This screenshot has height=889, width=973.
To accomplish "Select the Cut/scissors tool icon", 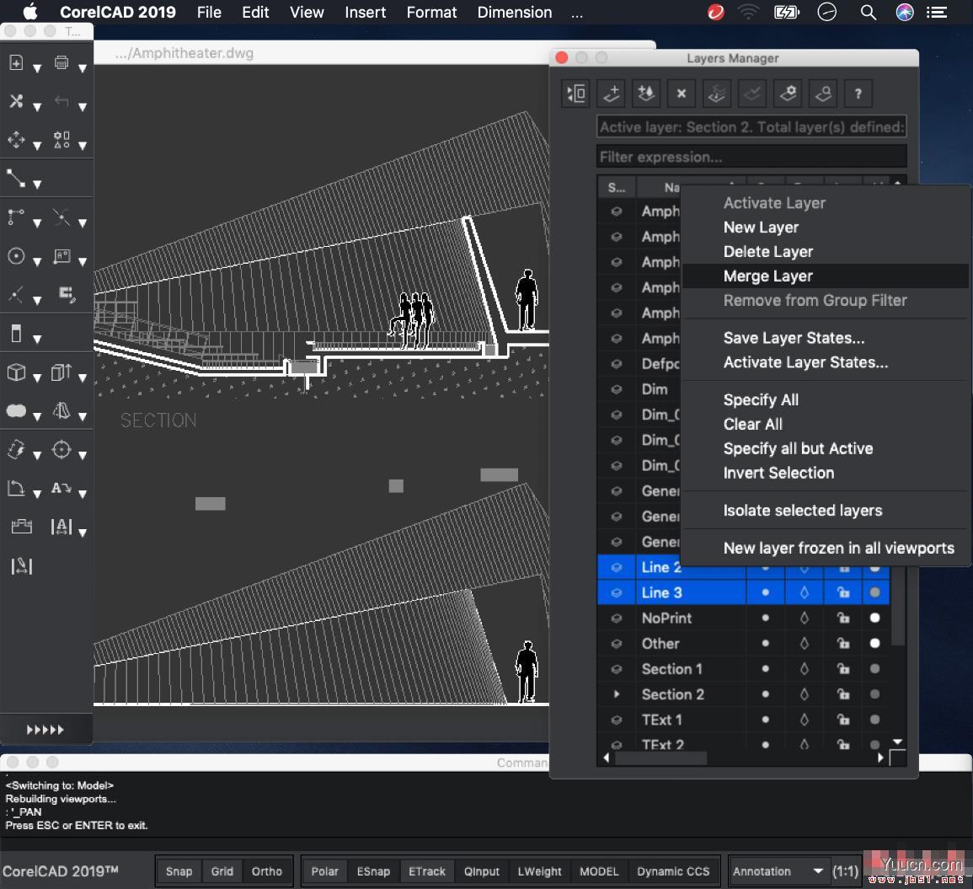I will click(16, 101).
